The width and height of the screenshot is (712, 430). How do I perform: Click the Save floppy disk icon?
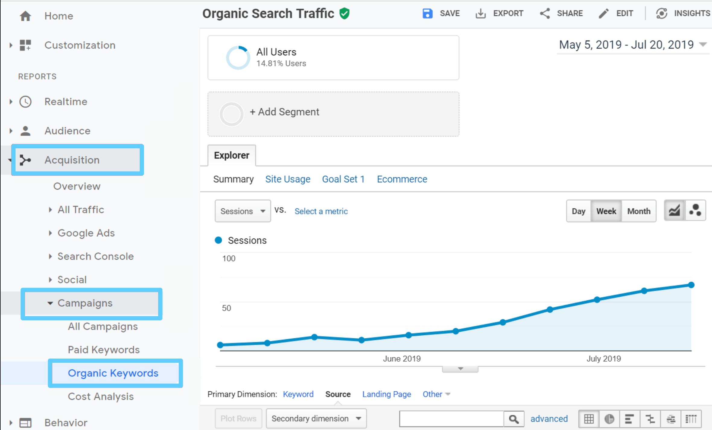click(427, 13)
